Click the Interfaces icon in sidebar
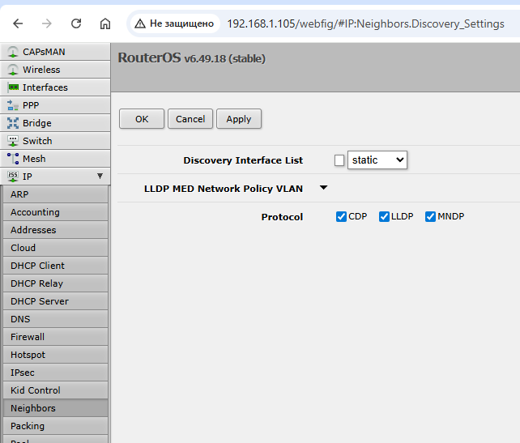This screenshot has height=443, width=520. point(13,87)
